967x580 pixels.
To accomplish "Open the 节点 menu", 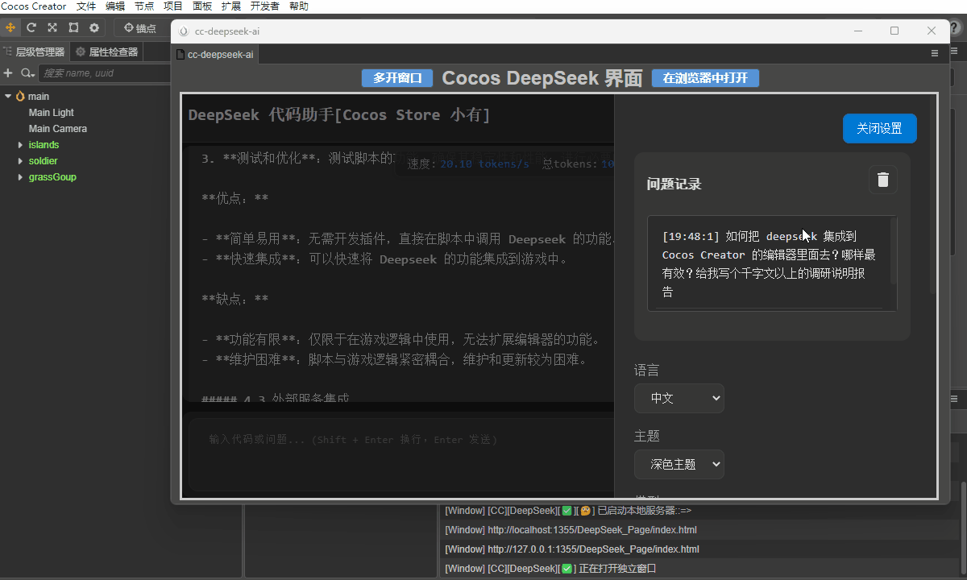I will click(144, 6).
